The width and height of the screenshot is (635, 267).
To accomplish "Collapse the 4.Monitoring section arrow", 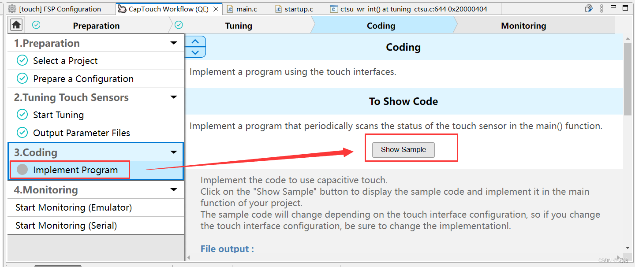I will 174,190.
